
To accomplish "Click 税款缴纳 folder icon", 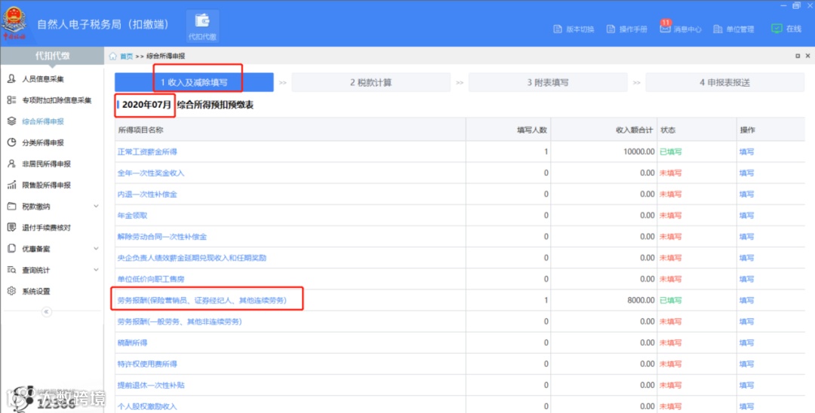I will (x=11, y=206).
